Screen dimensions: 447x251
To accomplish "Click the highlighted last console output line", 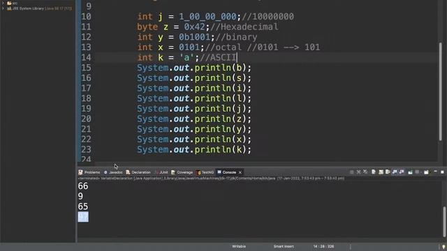I will pos(83,217).
